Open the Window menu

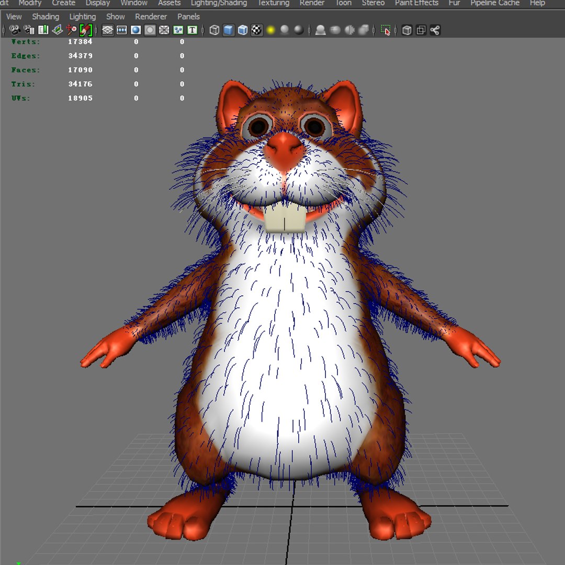click(x=134, y=3)
